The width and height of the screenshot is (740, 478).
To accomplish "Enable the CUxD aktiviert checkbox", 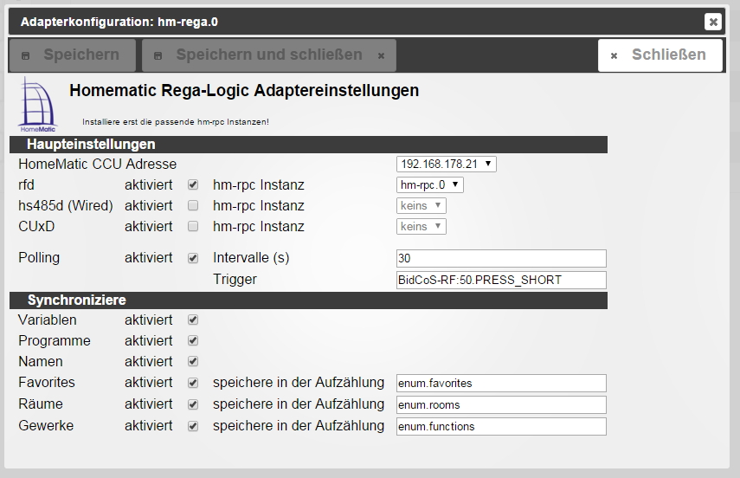I will [192, 226].
